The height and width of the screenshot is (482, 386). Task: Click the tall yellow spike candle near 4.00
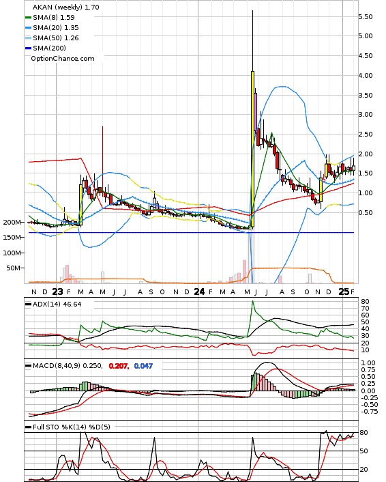pos(252,149)
